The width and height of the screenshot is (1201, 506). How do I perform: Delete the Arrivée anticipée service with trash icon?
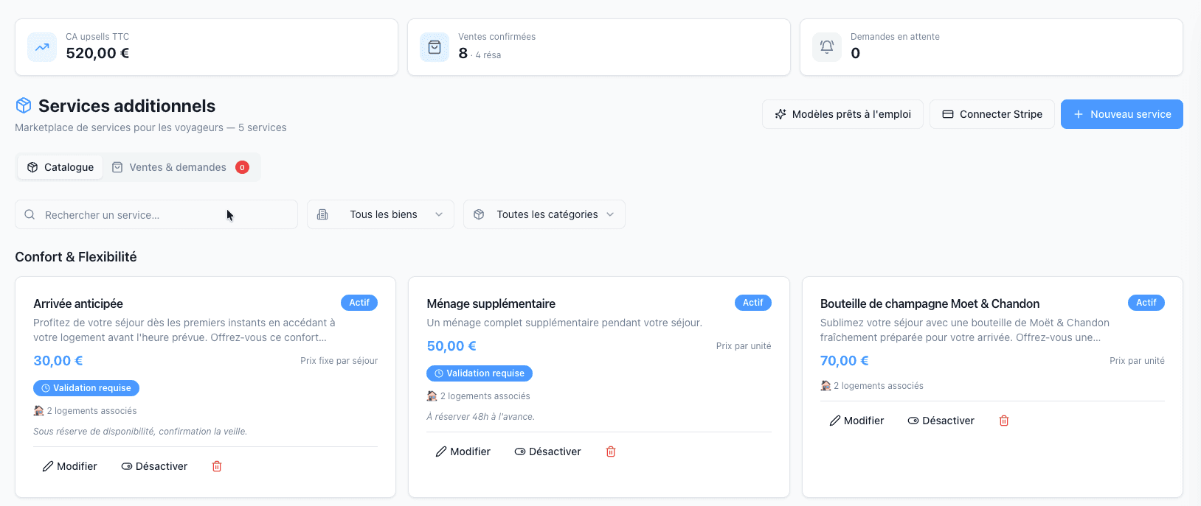(x=217, y=466)
